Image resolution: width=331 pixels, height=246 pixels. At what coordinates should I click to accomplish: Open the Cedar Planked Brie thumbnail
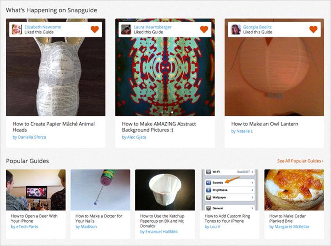tap(294, 190)
